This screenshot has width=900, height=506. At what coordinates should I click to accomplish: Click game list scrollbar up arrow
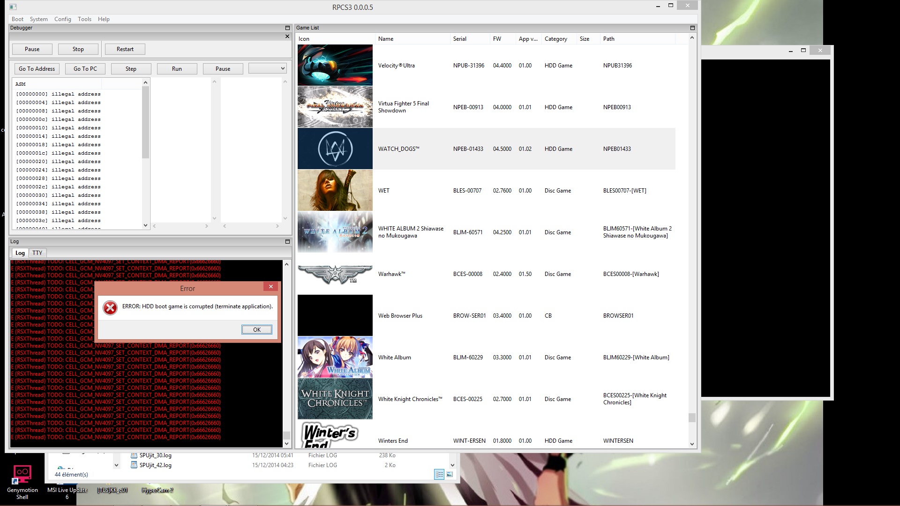pos(692,38)
